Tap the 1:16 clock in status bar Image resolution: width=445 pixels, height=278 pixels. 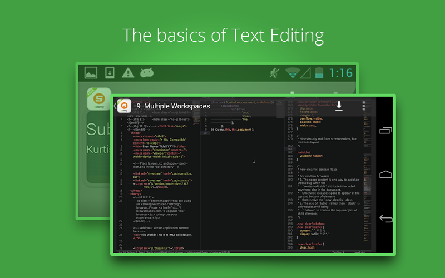pyautogui.click(x=340, y=73)
